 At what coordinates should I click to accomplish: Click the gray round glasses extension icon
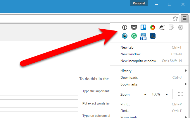pos(181,27)
